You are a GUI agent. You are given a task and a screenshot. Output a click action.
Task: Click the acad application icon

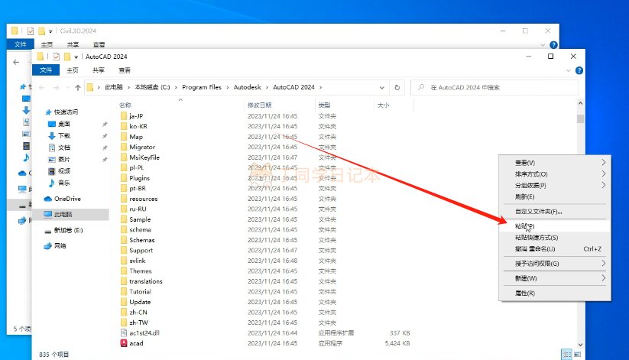coord(124,343)
